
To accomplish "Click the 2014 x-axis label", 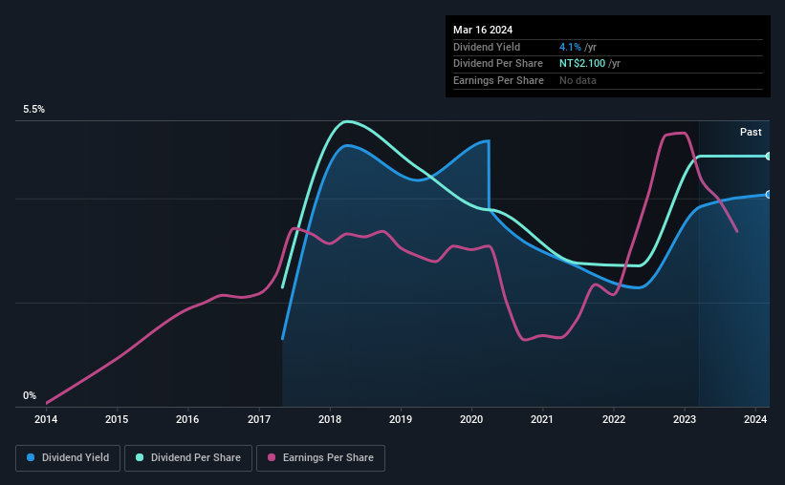I will (46, 419).
